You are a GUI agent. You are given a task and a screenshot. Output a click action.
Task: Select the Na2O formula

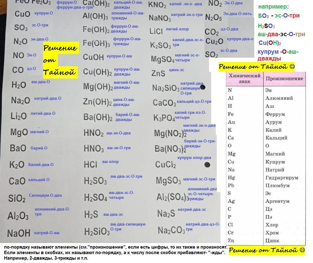(21, 100)
